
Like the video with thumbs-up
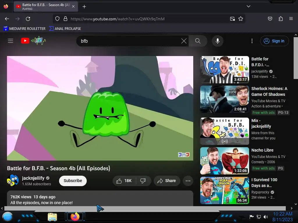pos(124,181)
